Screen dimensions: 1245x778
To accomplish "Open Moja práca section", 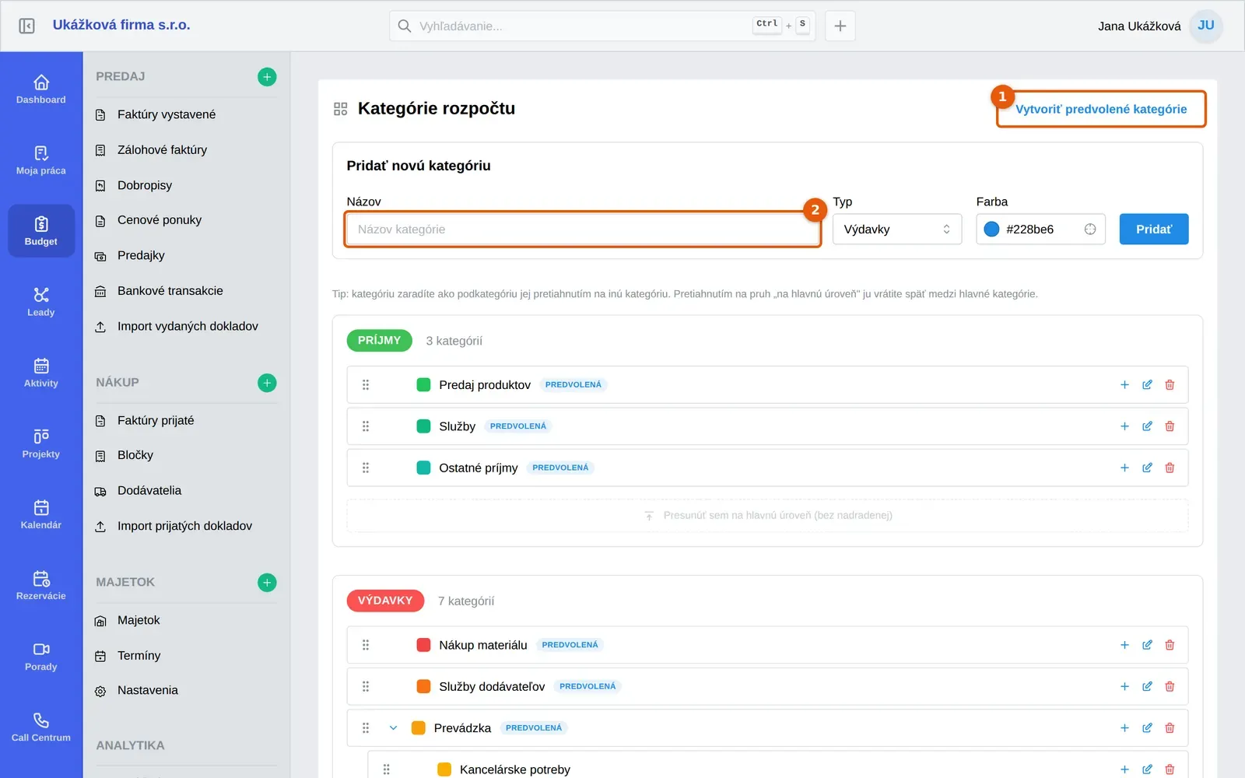I will tap(41, 159).
